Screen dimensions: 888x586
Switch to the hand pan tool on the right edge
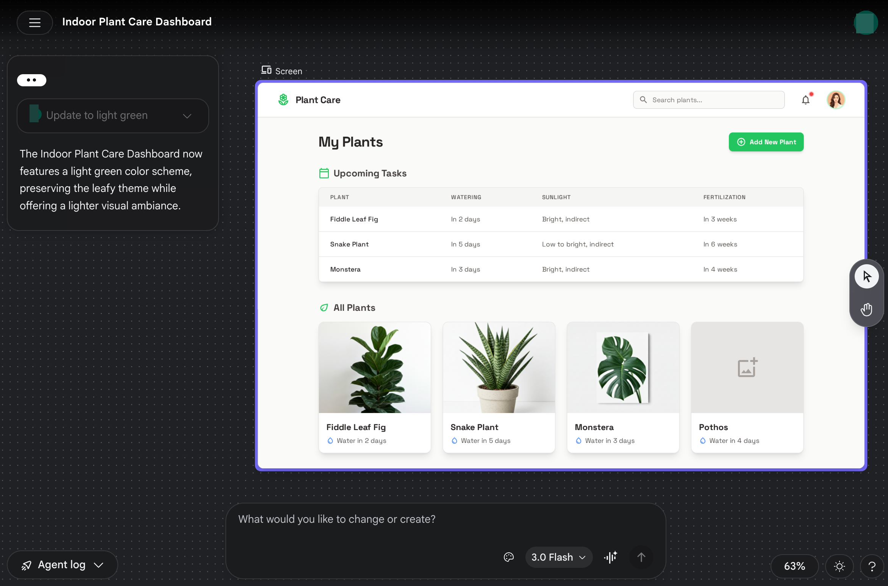coord(866,309)
